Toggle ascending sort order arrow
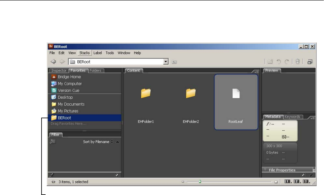 (x=118, y=142)
